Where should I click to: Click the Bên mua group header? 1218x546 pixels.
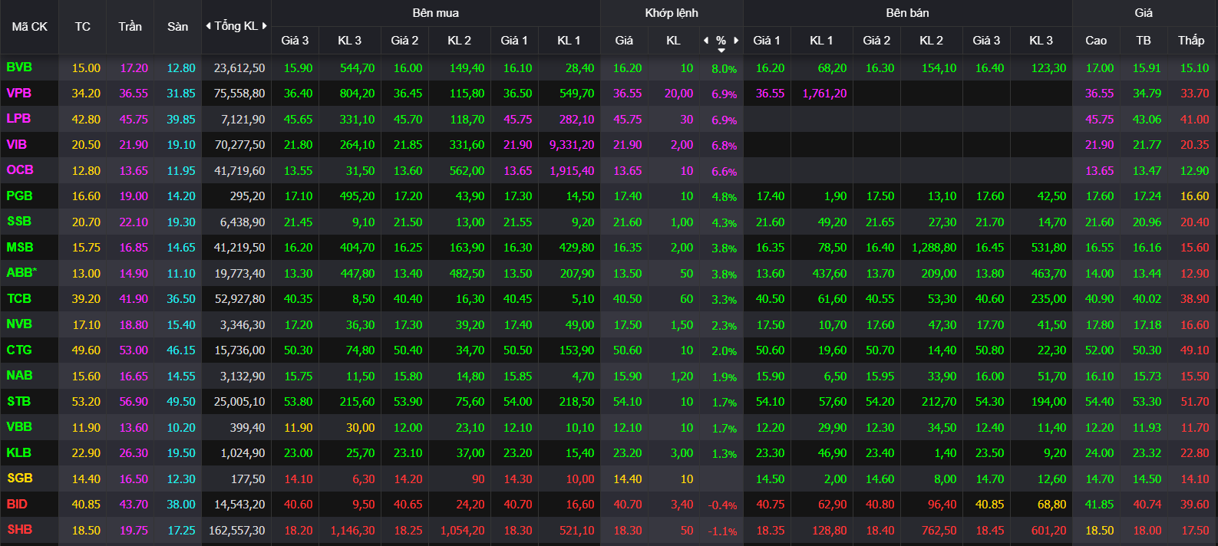tap(436, 13)
